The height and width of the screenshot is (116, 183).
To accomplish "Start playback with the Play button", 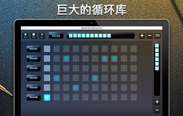I will (x=26, y=35).
